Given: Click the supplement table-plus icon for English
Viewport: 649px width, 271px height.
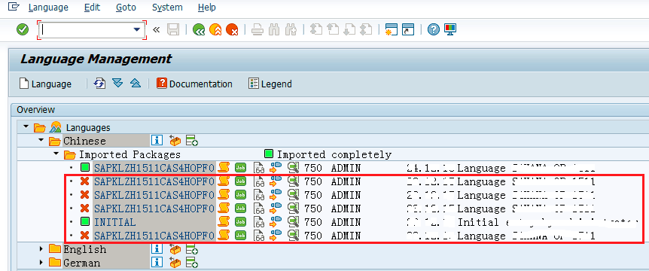Looking at the screenshot, I should click(191, 249).
